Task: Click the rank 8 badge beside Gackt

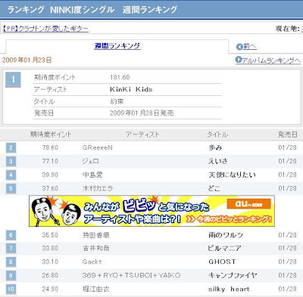Action: point(11,262)
